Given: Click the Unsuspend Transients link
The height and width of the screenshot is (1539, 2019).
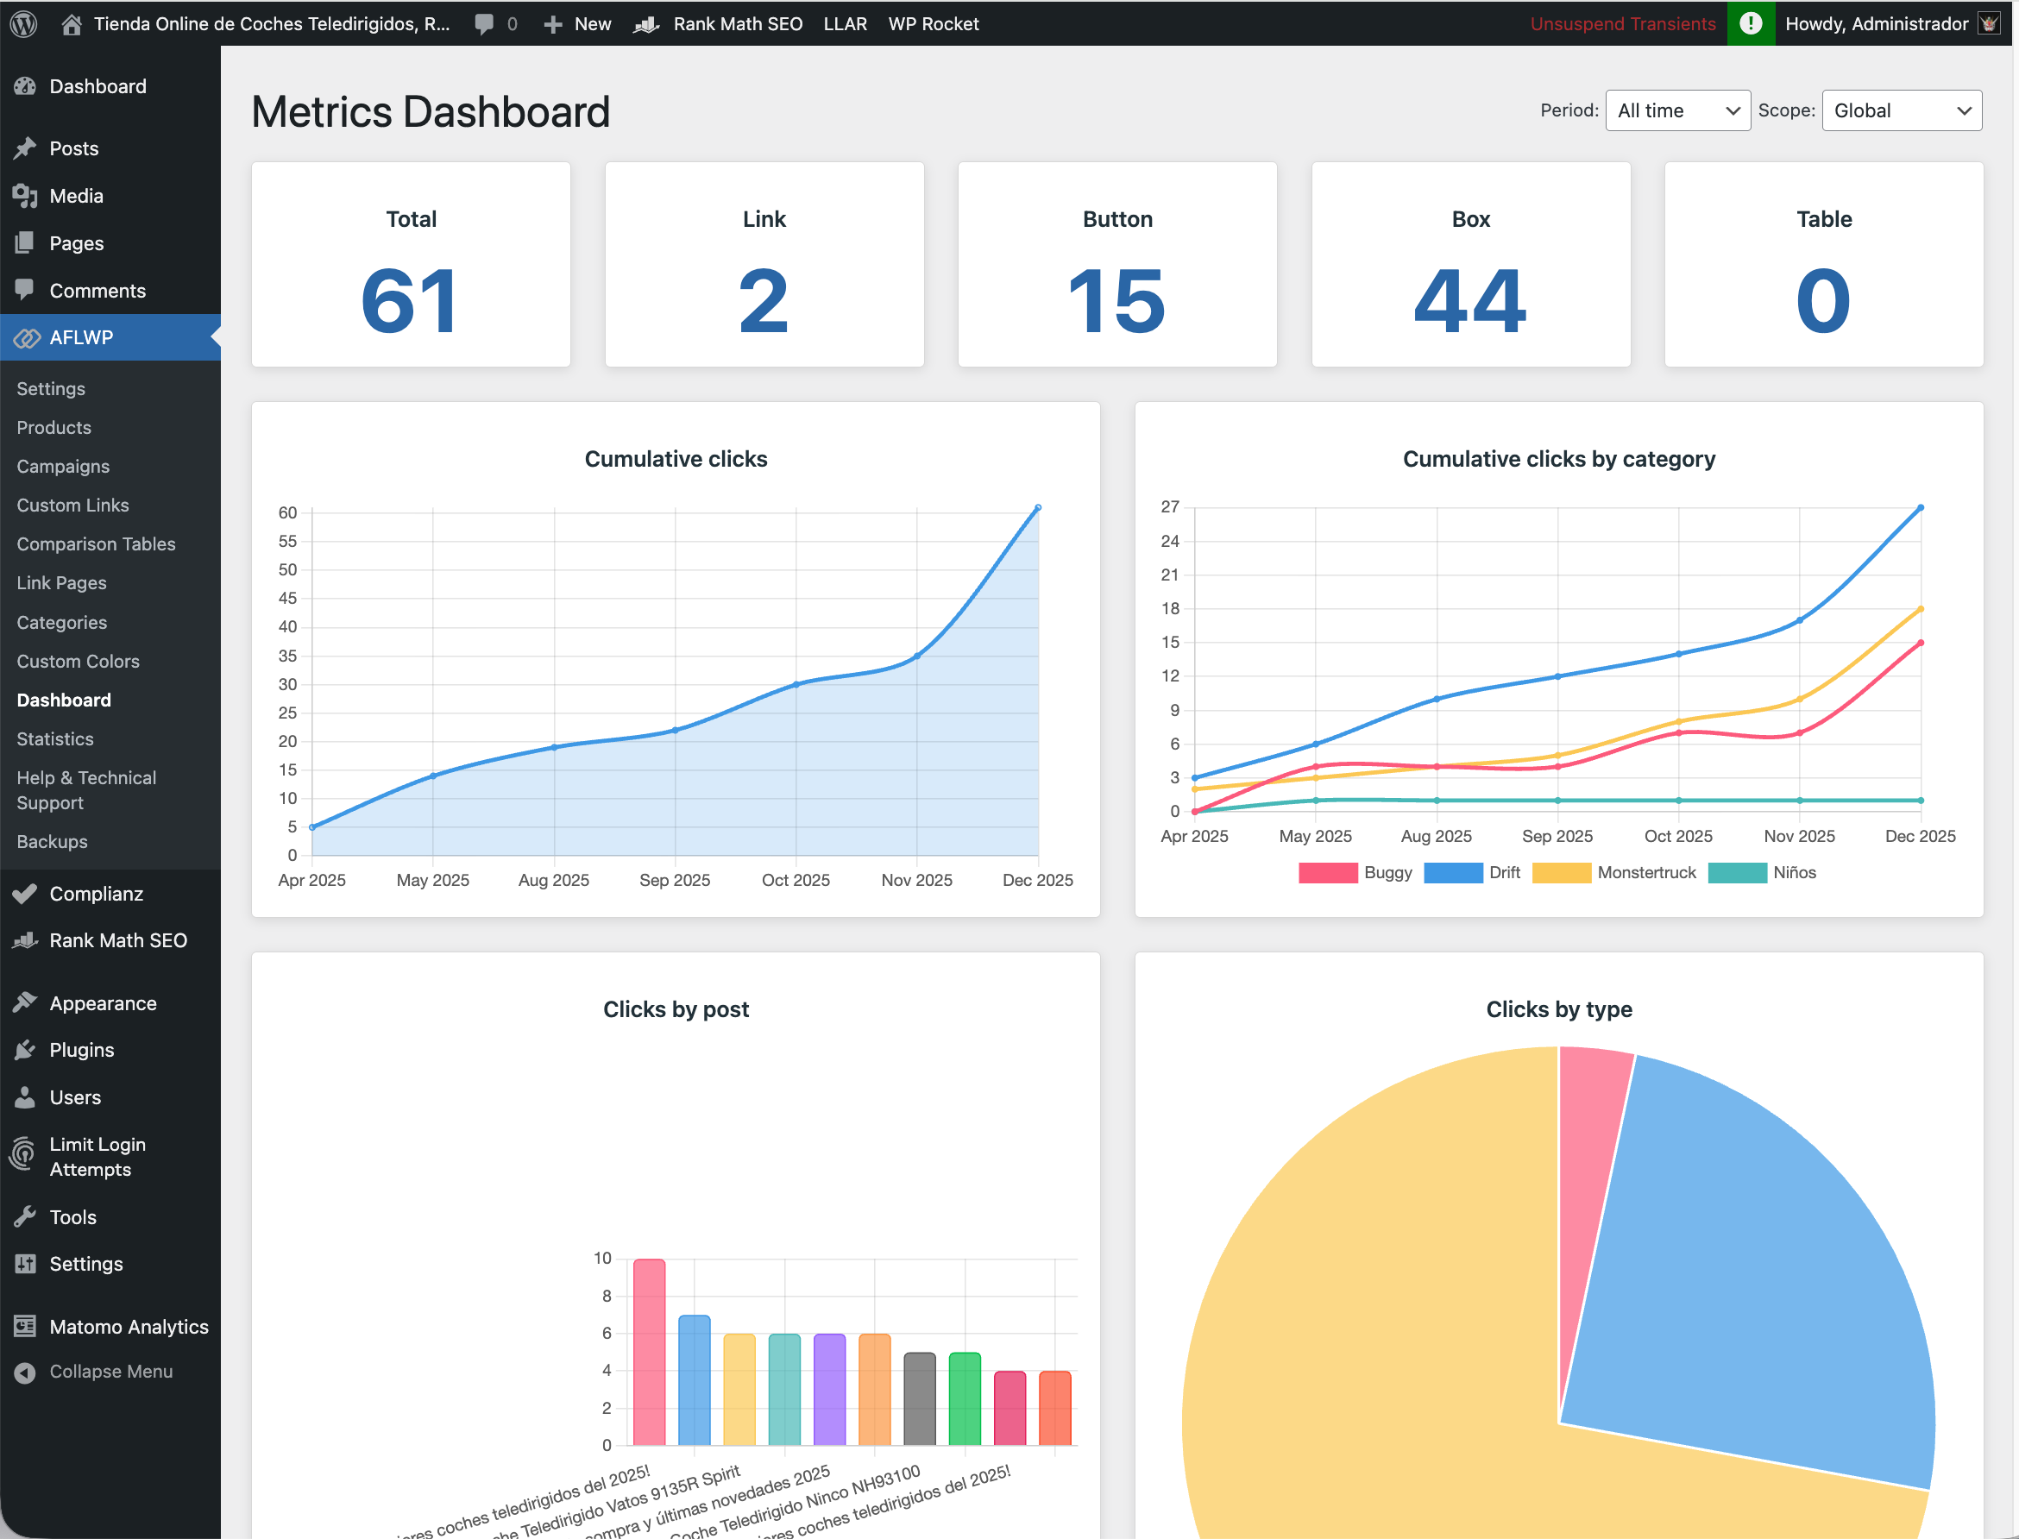Looking at the screenshot, I should click(1622, 24).
